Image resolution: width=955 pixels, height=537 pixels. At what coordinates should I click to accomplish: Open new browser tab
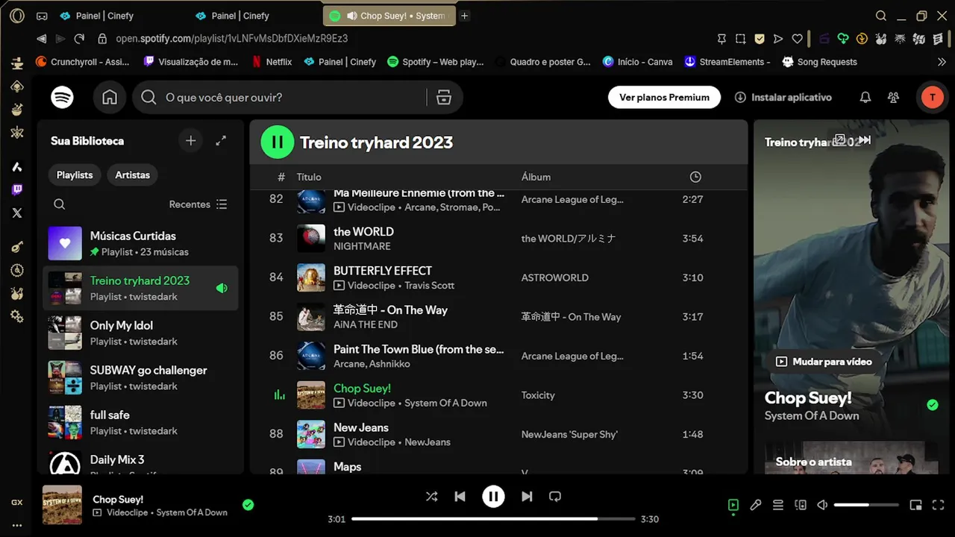click(464, 16)
